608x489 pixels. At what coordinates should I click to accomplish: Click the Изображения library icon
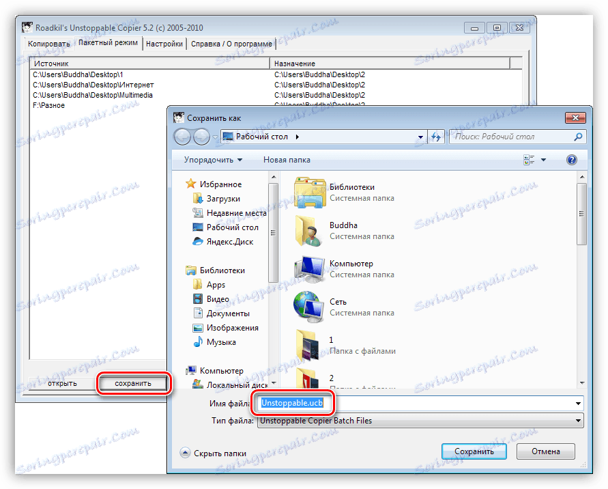[x=198, y=328]
